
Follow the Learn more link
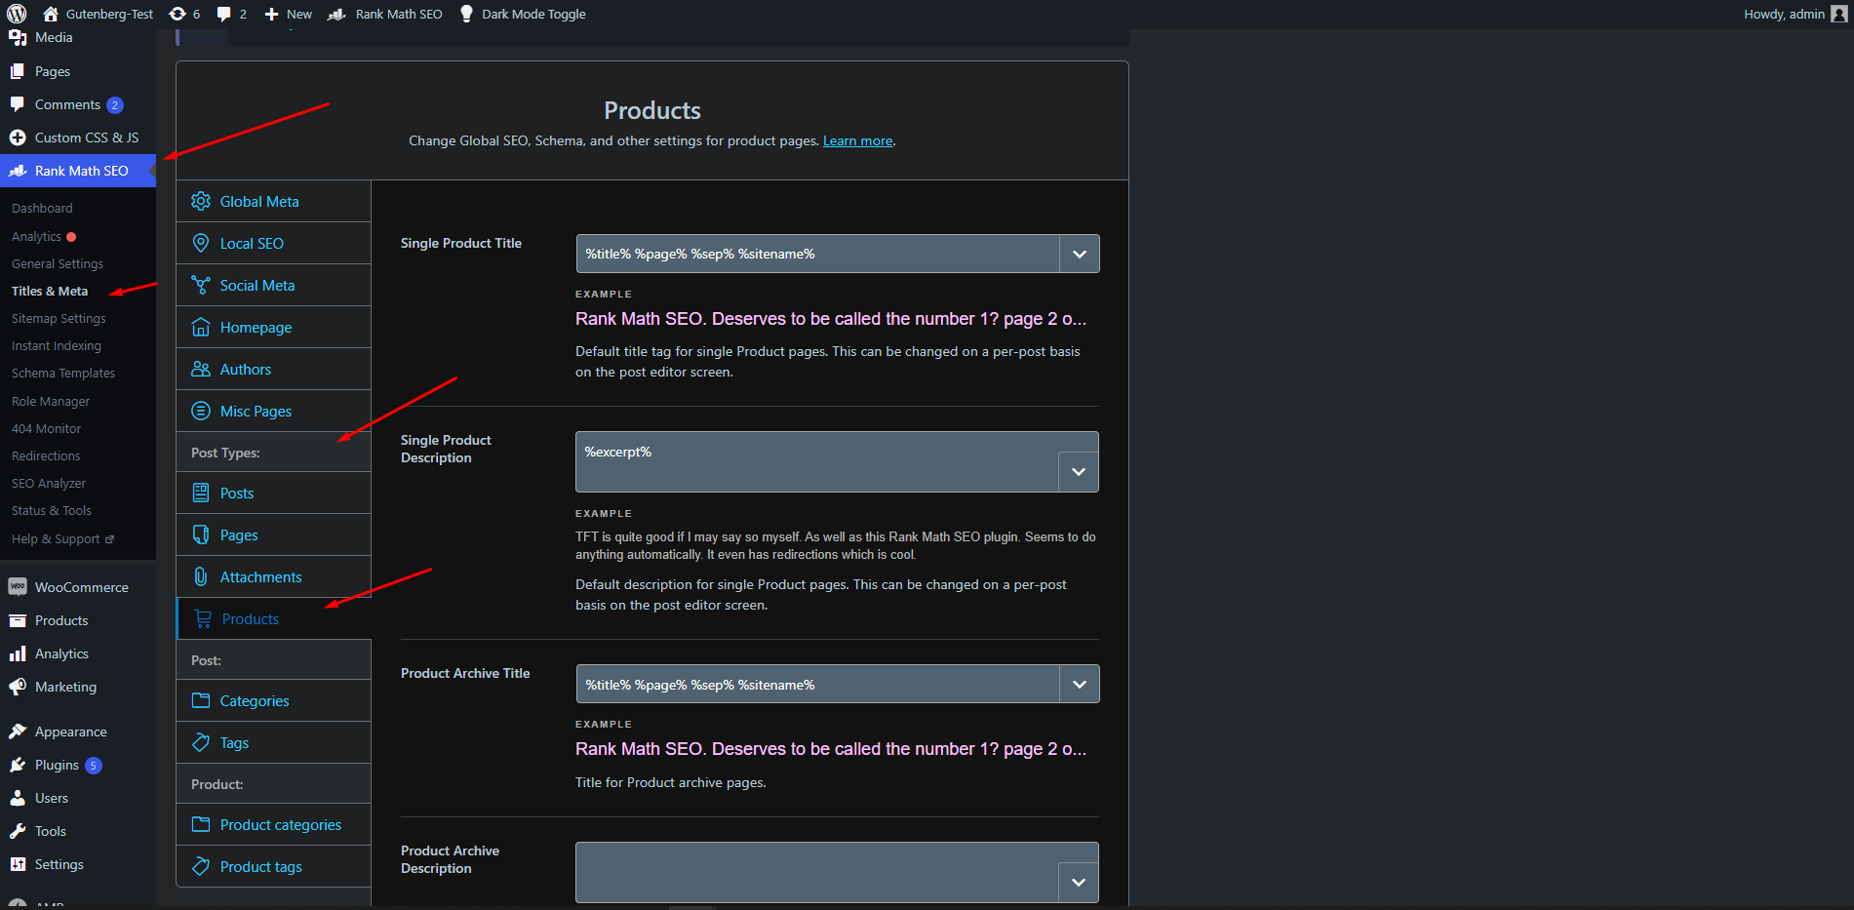pos(857,140)
